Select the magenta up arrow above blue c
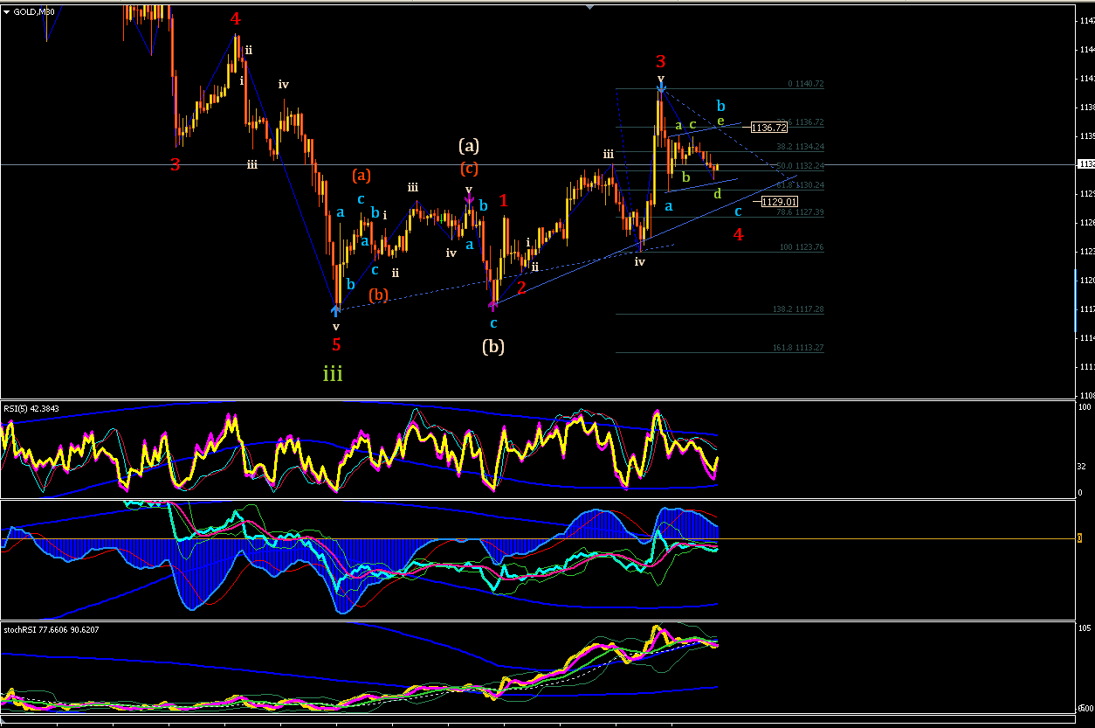The width and height of the screenshot is (1095, 728). click(492, 305)
